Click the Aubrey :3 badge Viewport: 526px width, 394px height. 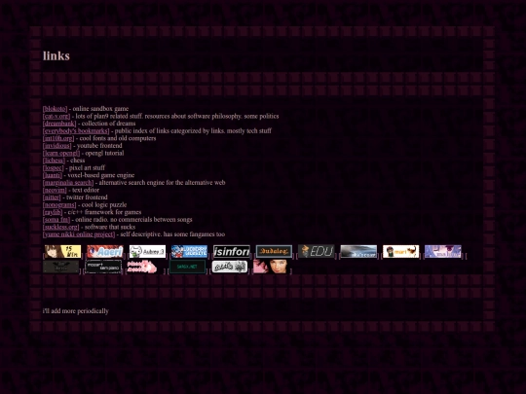point(147,251)
